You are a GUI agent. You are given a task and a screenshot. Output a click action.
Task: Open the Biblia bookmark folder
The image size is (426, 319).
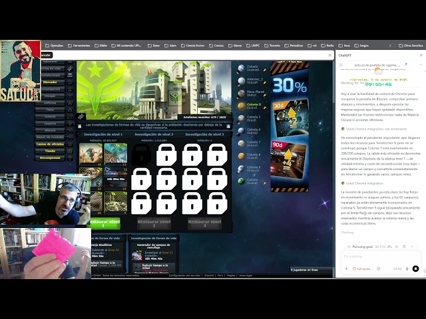tap(101, 46)
